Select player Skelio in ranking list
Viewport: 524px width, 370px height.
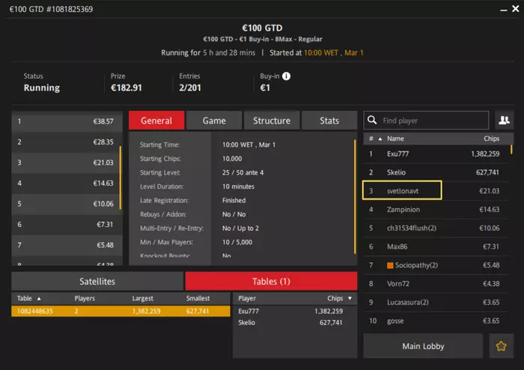click(436, 172)
